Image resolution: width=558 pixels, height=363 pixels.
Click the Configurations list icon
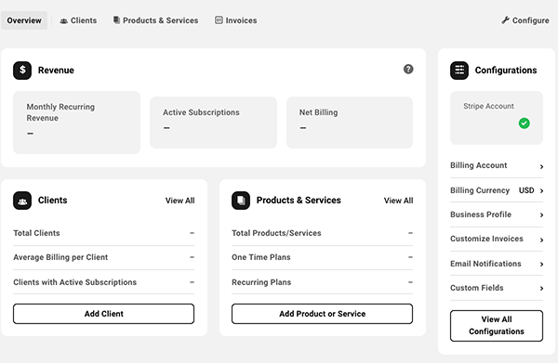[459, 71]
